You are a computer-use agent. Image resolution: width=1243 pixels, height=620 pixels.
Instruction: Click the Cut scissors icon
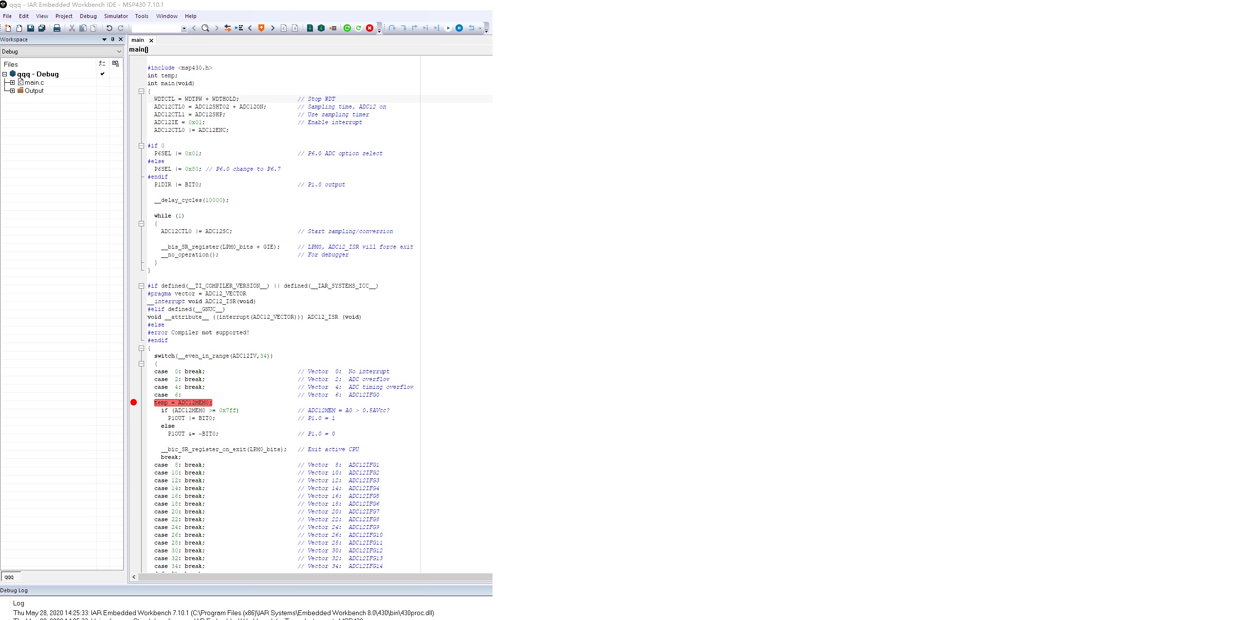point(72,28)
